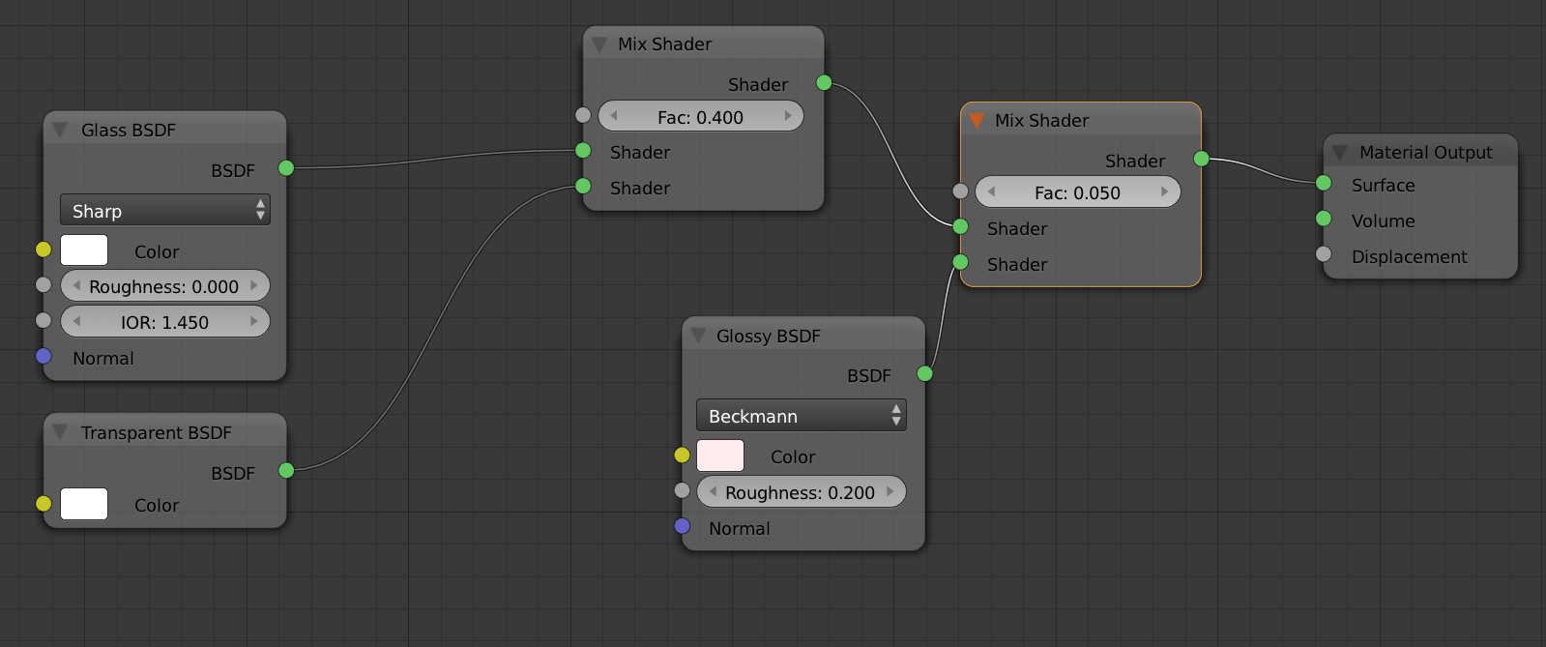Screen dimensions: 1546x647
Task: Click Material Output Surface input socket
Action: pos(1324,183)
